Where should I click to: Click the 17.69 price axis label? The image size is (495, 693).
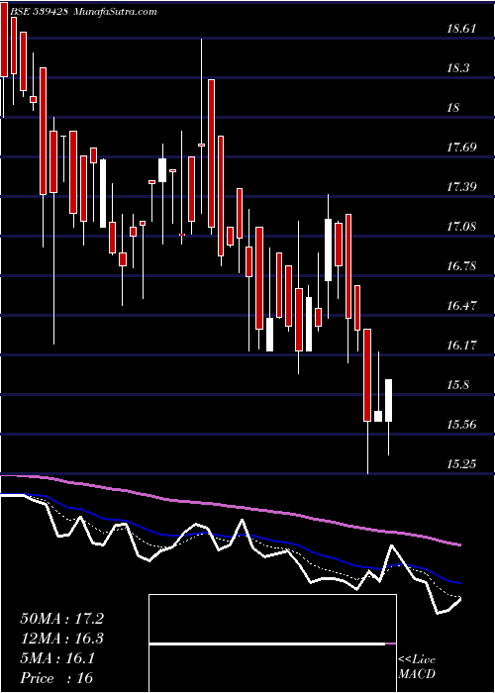coord(461,148)
